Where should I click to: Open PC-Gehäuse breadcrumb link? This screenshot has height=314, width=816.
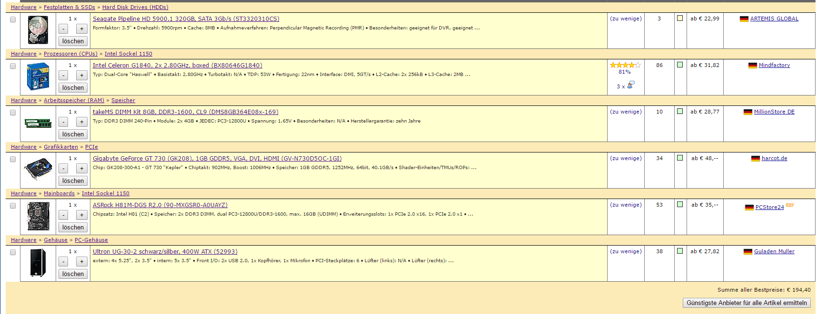tap(91, 240)
